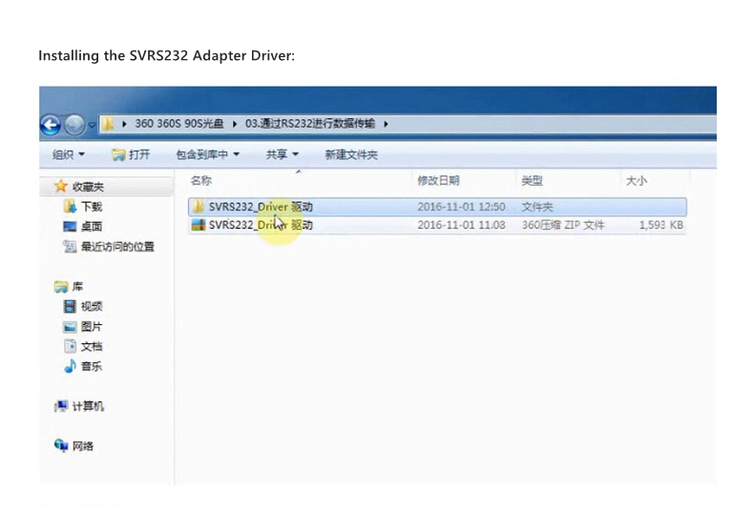The width and height of the screenshot is (754, 507).
Task: Select the 'SVRS232_Driver 驱动' ZIP file name
Action: coord(261,225)
